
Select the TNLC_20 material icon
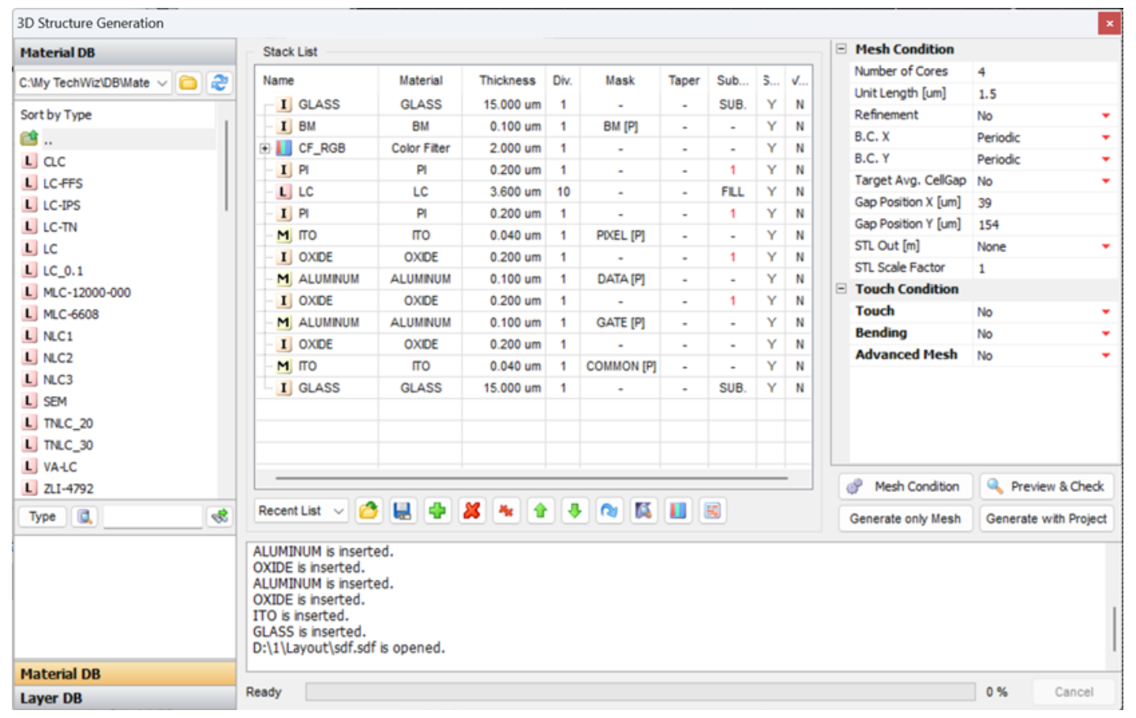[x=30, y=423]
